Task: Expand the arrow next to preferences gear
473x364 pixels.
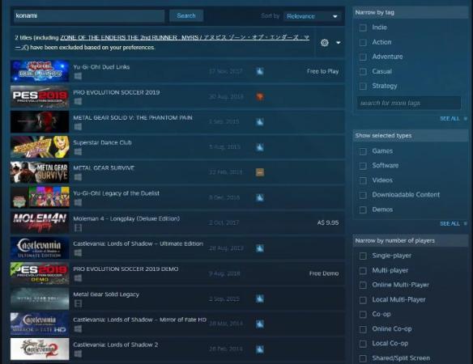Action: click(x=339, y=43)
